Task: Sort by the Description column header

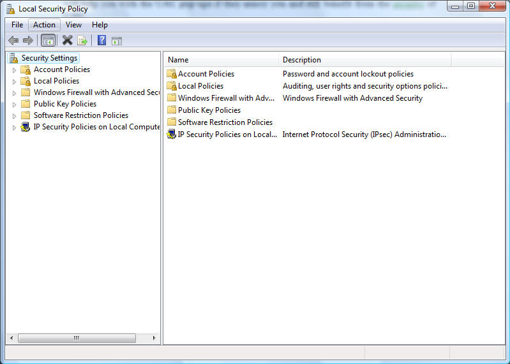Action: (365, 60)
